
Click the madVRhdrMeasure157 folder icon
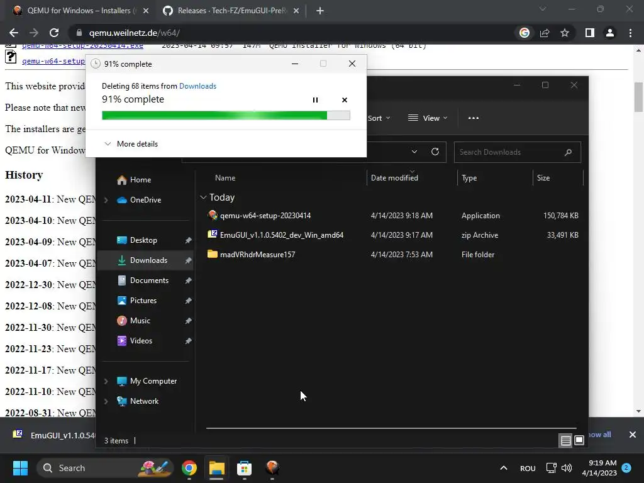[x=213, y=254]
